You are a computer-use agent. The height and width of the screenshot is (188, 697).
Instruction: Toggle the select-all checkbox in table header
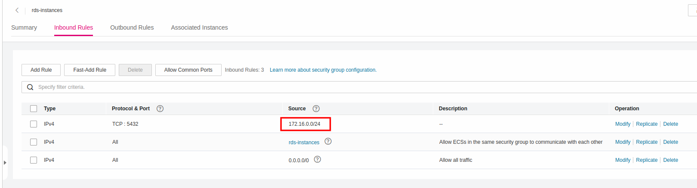coord(34,109)
